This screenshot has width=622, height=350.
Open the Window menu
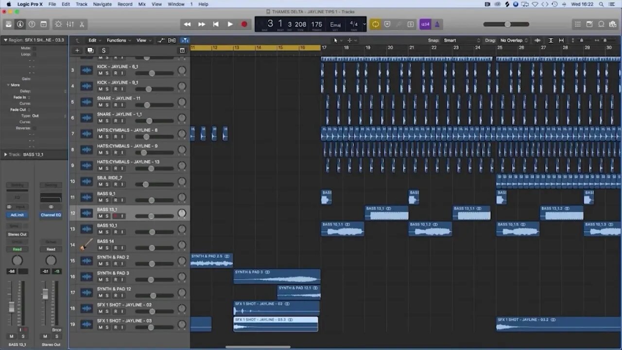(176, 4)
